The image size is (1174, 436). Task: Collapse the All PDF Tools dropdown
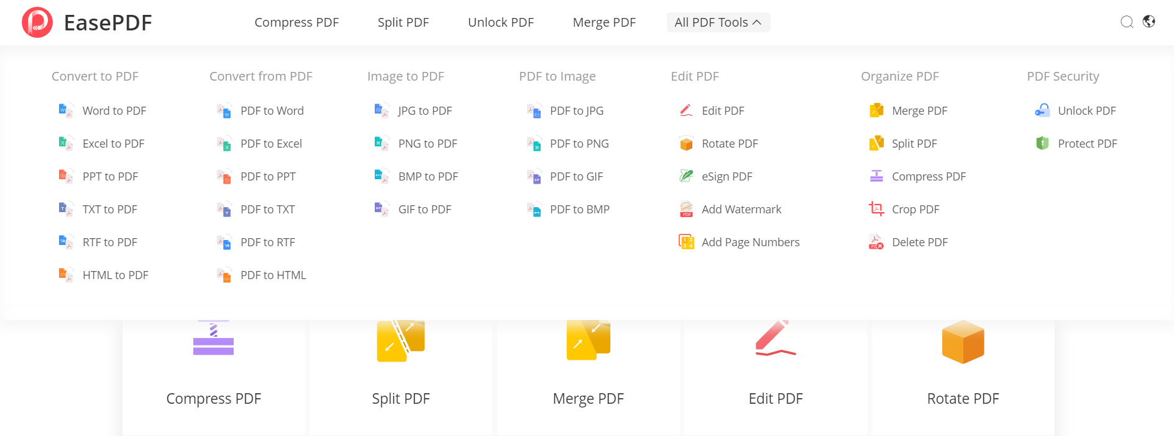point(718,22)
